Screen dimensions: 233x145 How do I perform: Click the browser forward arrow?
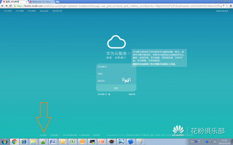click(6, 6)
